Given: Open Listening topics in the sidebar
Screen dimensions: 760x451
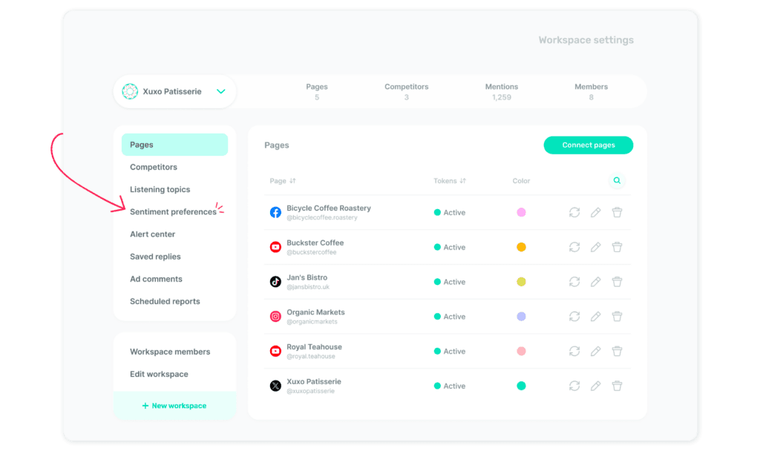Looking at the screenshot, I should click(160, 189).
